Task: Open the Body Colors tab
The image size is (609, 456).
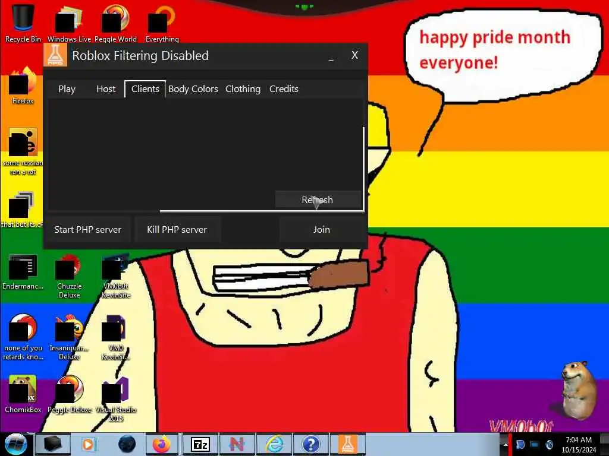Action: click(x=193, y=89)
